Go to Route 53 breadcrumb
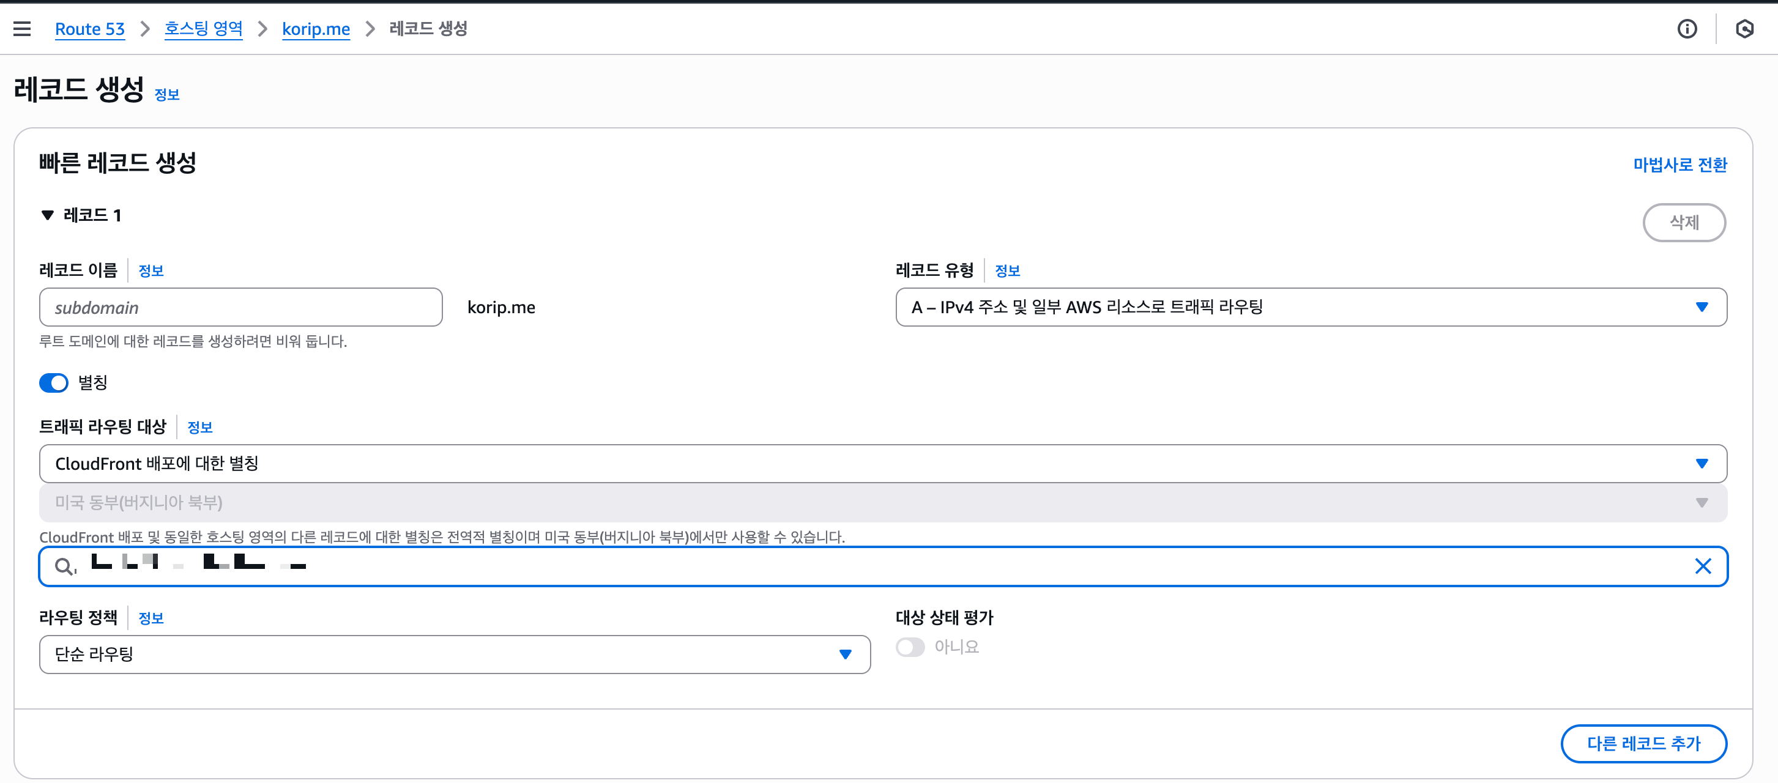Image resolution: width=1778 pixels, height=783 pixels. 90,29
